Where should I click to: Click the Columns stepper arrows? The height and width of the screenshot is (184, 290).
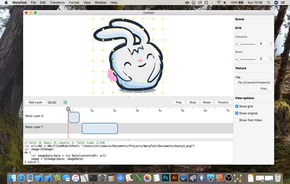tap(271, 44)
